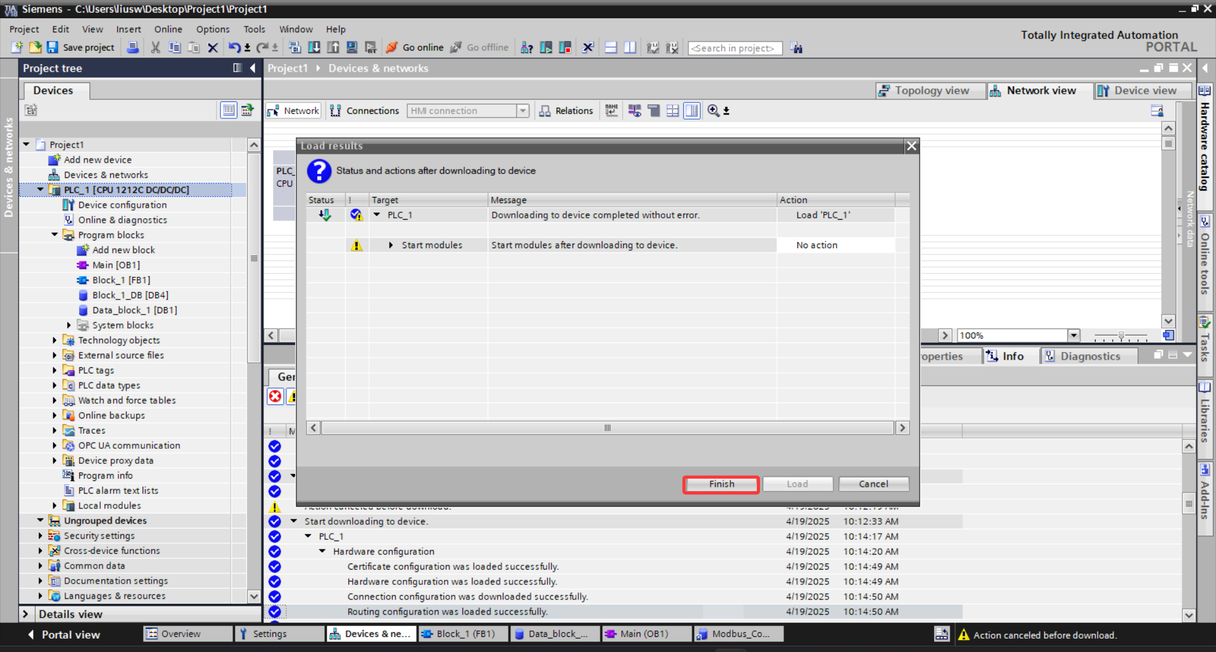This screenshot has height=652, width=1216.
Task: Click Finish in Load results dialog
Action: click(x=721, y=484)
